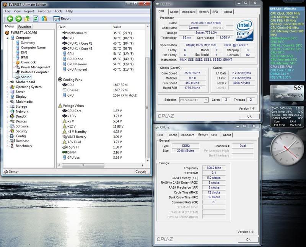Open the File menu in EVEREST
Image resolution: width=306 pixels, height=247 pixels.
click(x=7, y=11)
